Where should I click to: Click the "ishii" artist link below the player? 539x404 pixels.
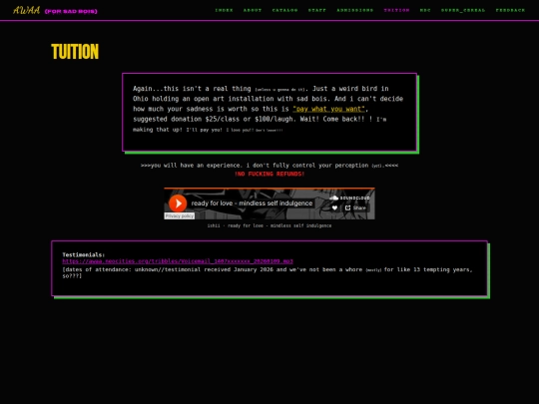point(214,225)
